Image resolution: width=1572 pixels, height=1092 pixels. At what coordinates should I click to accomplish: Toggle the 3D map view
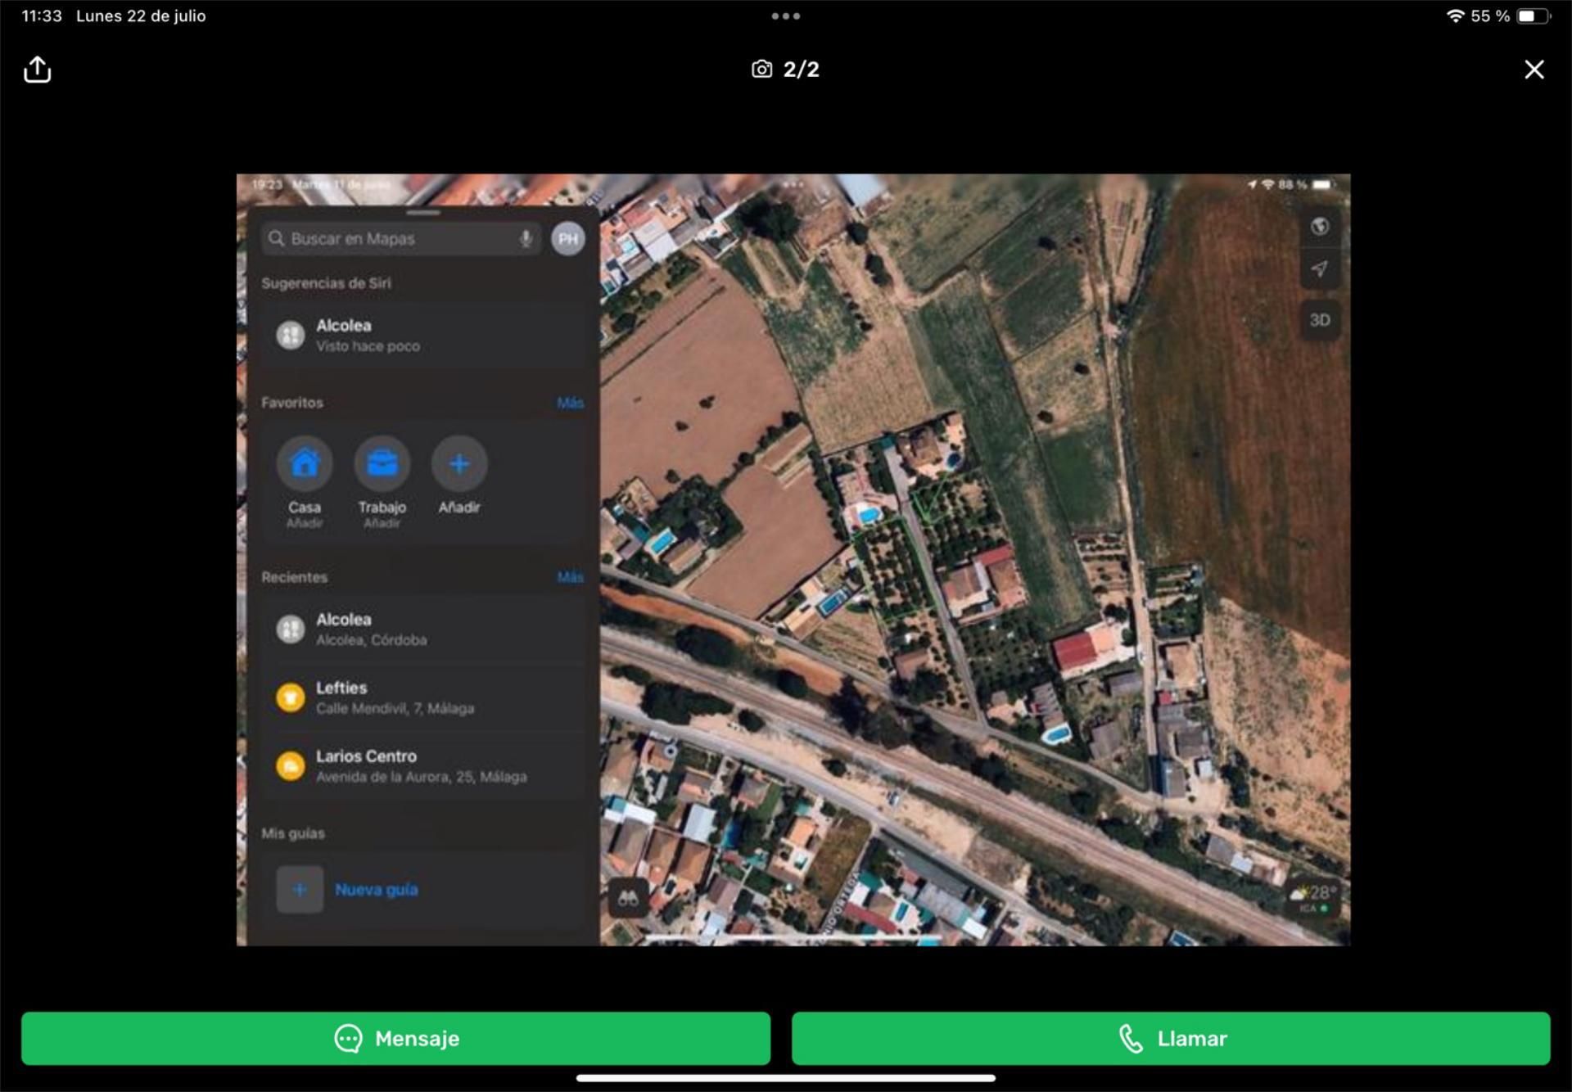tap(1319, 320)
